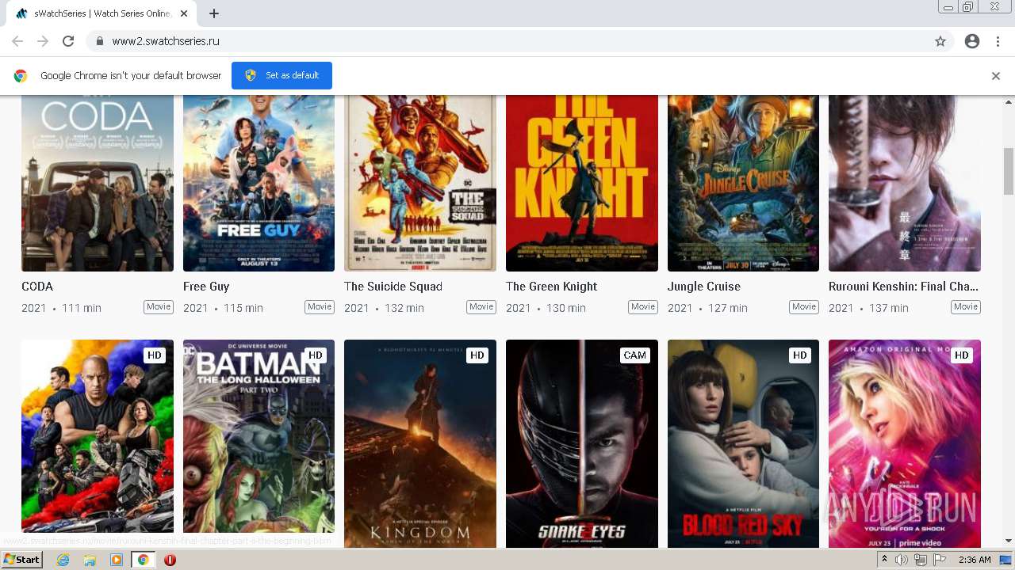Click the 2:36 AM taskbar clock
The height and width of the screenshot is (570, 1015).
click(x=975, y=560)
